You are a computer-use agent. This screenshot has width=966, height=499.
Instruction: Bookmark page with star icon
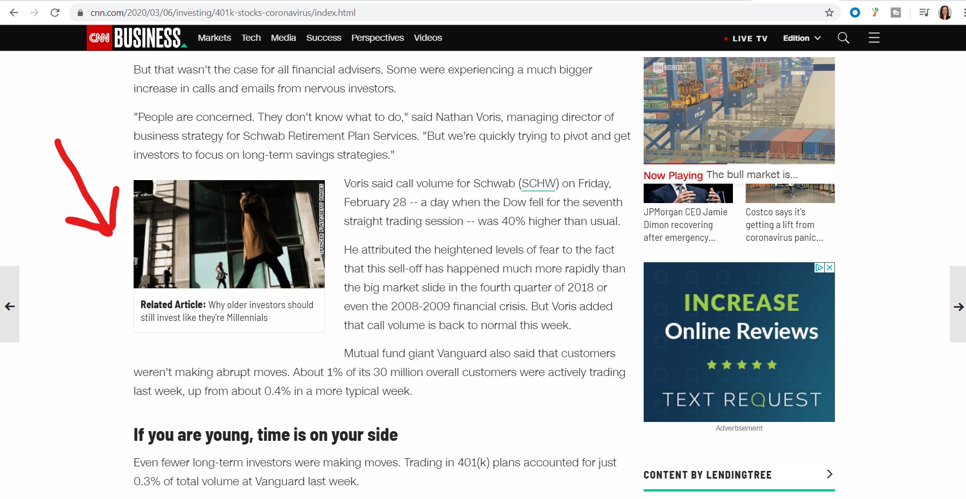829,13
